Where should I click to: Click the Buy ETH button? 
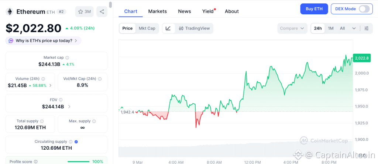click(x=314, y=9)
